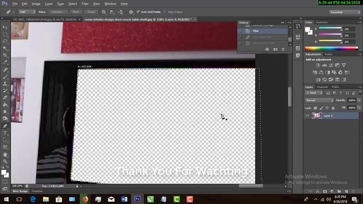Viewport: 363px width, 204px height.
Task: Add a Vibrance adjustment
Action: (344, 65)
